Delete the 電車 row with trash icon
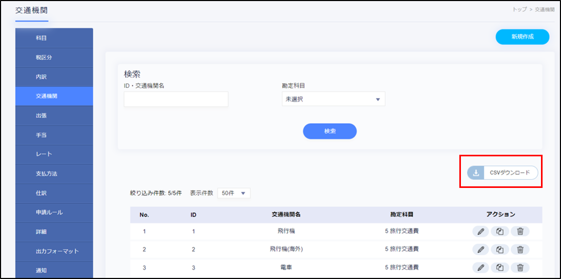561x279 pixels. [x=520, y=267]
